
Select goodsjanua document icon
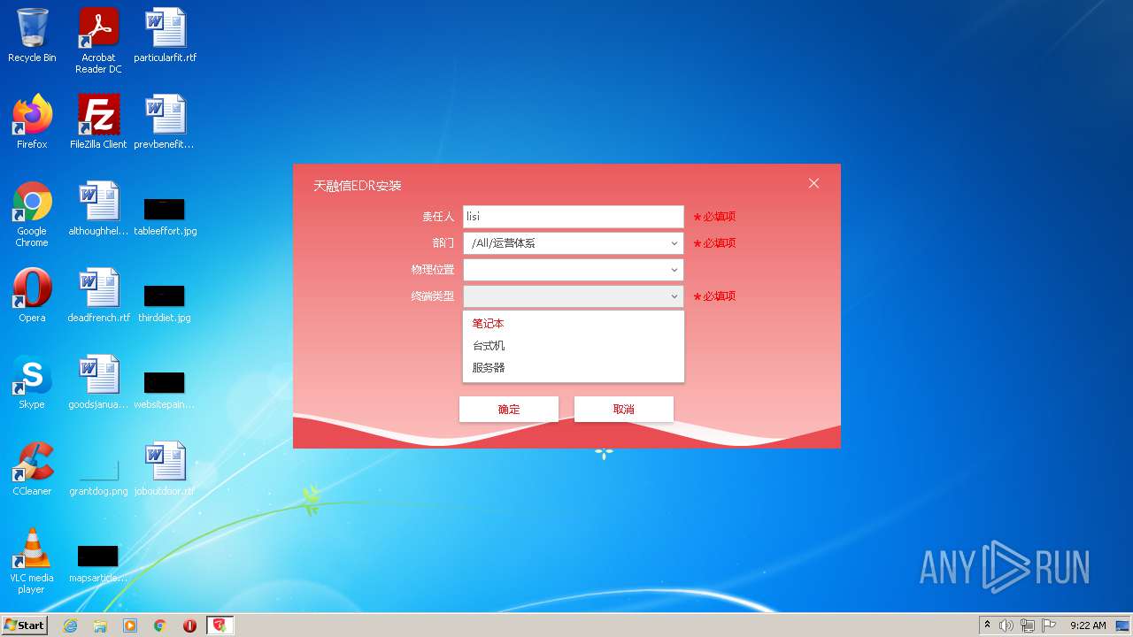98,382
